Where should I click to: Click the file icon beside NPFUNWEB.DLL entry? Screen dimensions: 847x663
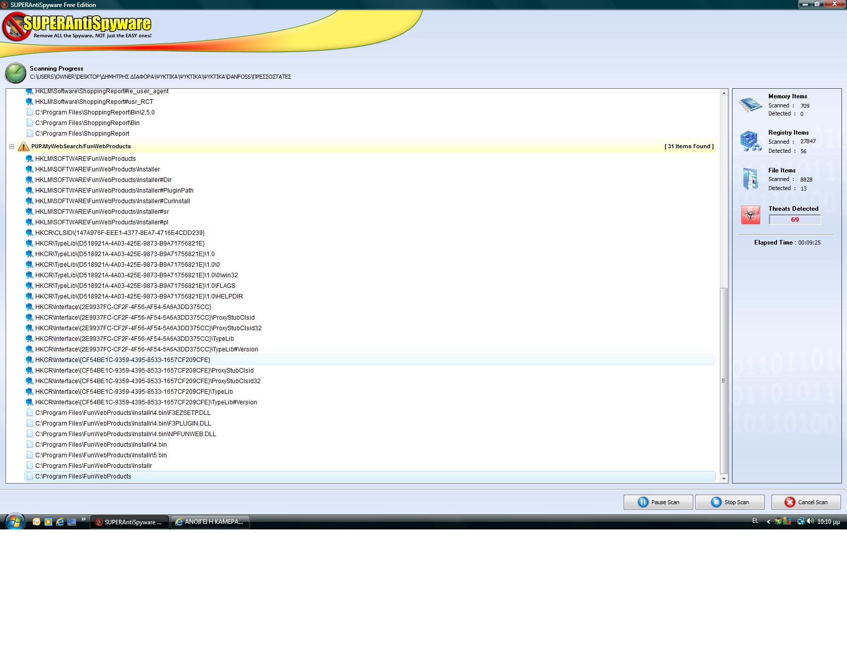(x=29, y=434)
